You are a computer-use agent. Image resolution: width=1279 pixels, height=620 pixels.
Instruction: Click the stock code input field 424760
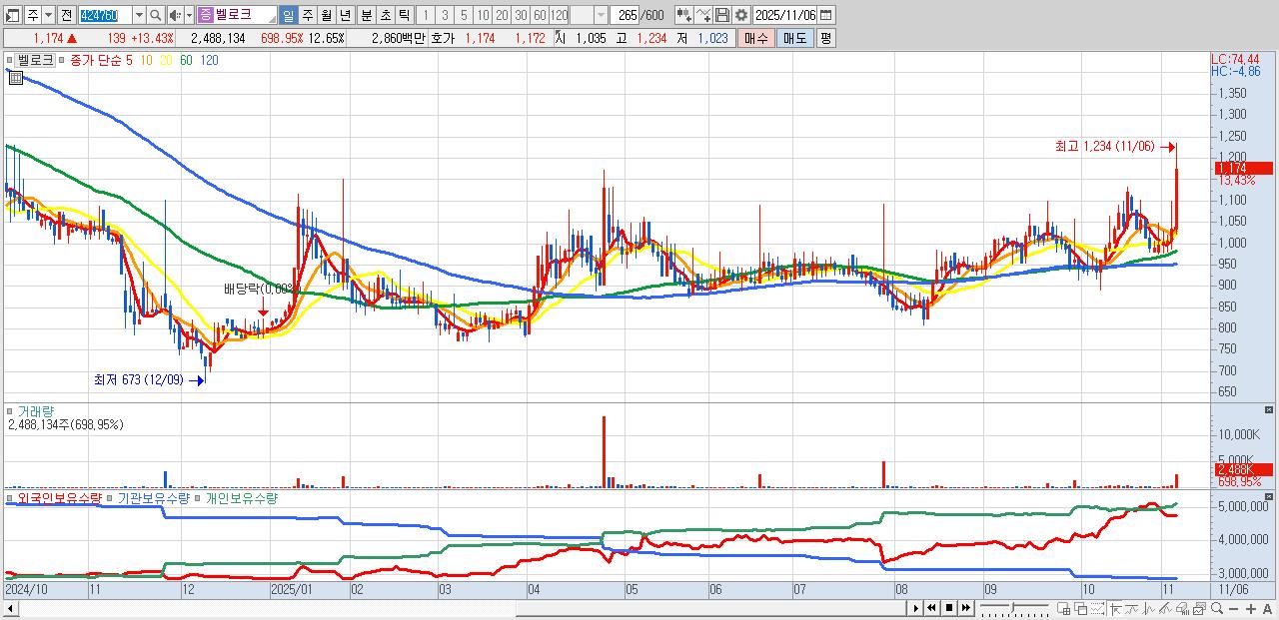[105, 15]
